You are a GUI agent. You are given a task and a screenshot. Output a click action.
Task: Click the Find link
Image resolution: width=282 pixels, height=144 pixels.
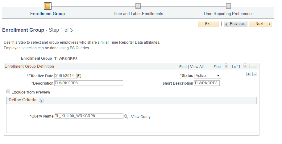pos(183,67)
